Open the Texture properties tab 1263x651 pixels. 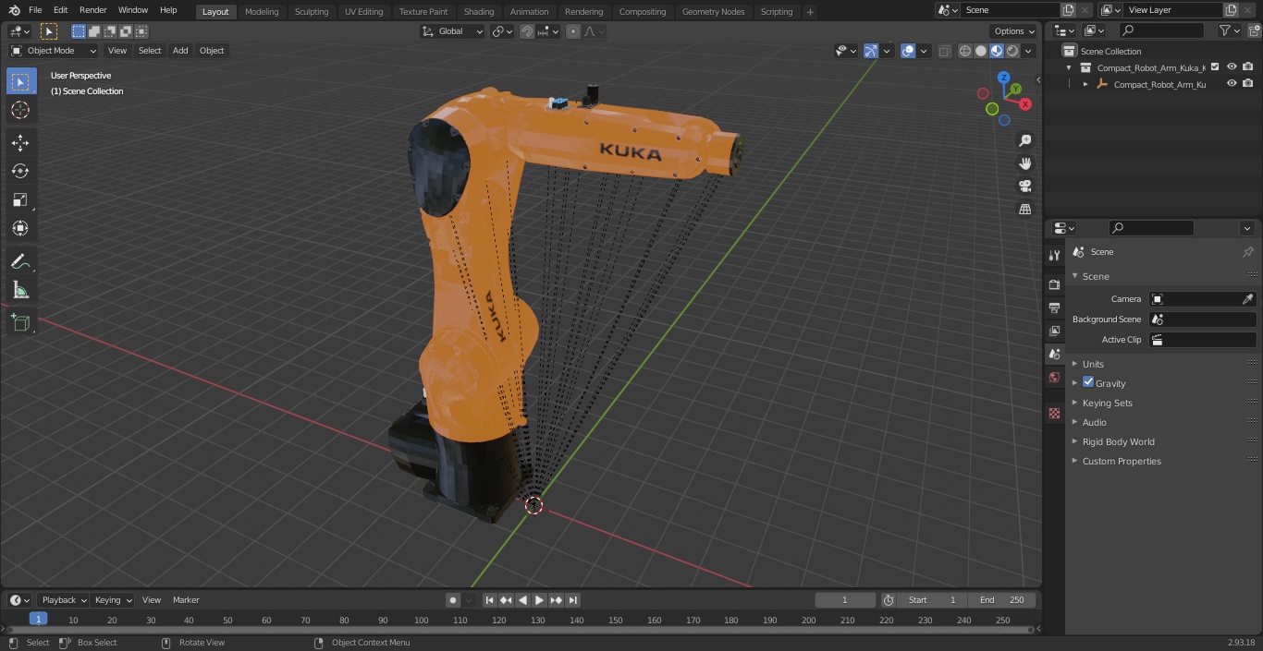[1054, 413]
